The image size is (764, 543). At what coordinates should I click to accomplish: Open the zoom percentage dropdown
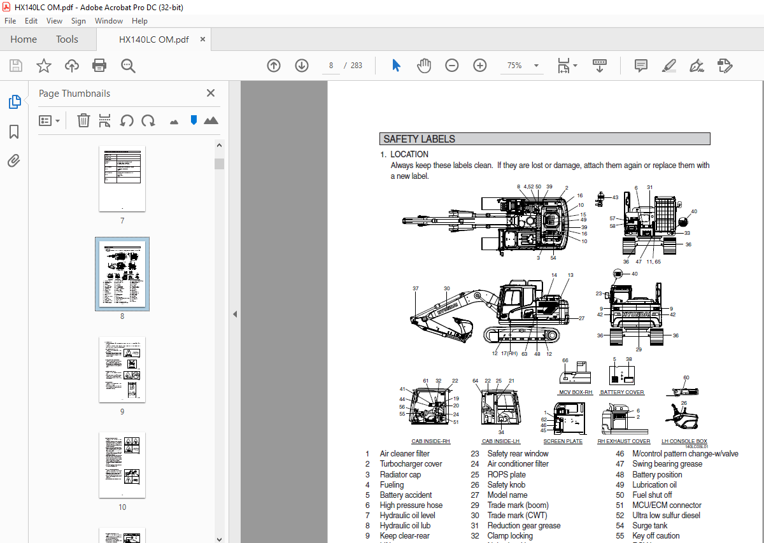(536, 66)
